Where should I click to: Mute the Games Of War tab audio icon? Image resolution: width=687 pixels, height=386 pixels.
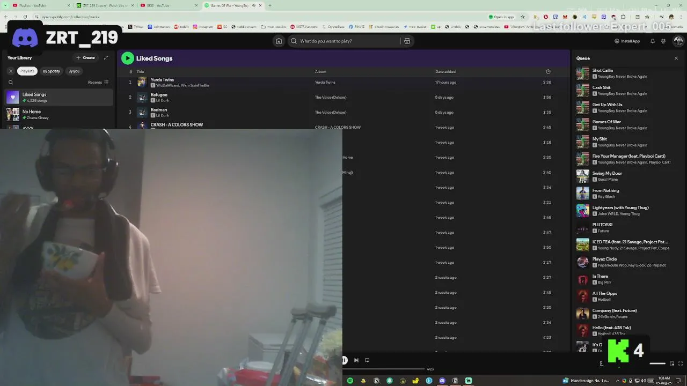254,5
